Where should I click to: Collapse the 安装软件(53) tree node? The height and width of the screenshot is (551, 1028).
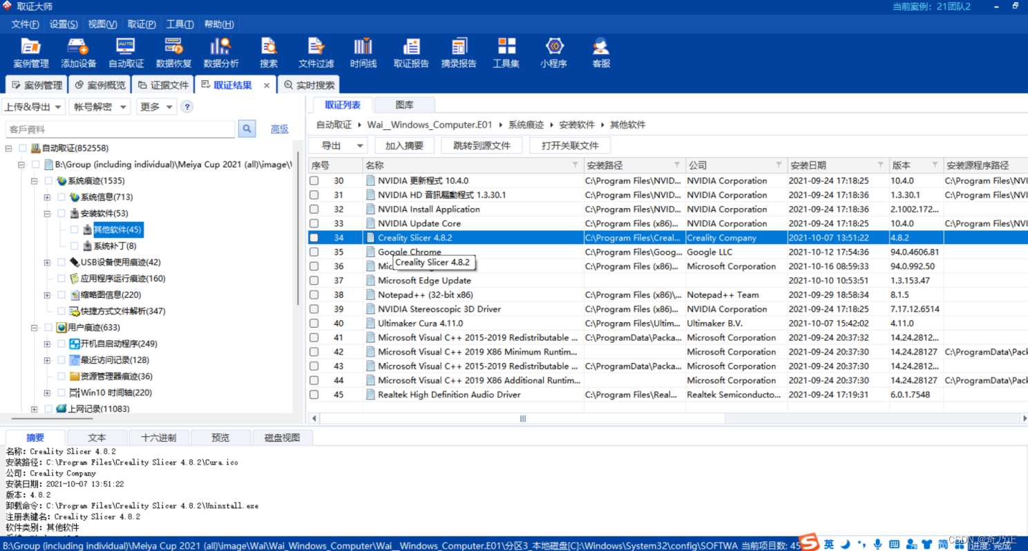pyautogui.click(x=48, y=214)
